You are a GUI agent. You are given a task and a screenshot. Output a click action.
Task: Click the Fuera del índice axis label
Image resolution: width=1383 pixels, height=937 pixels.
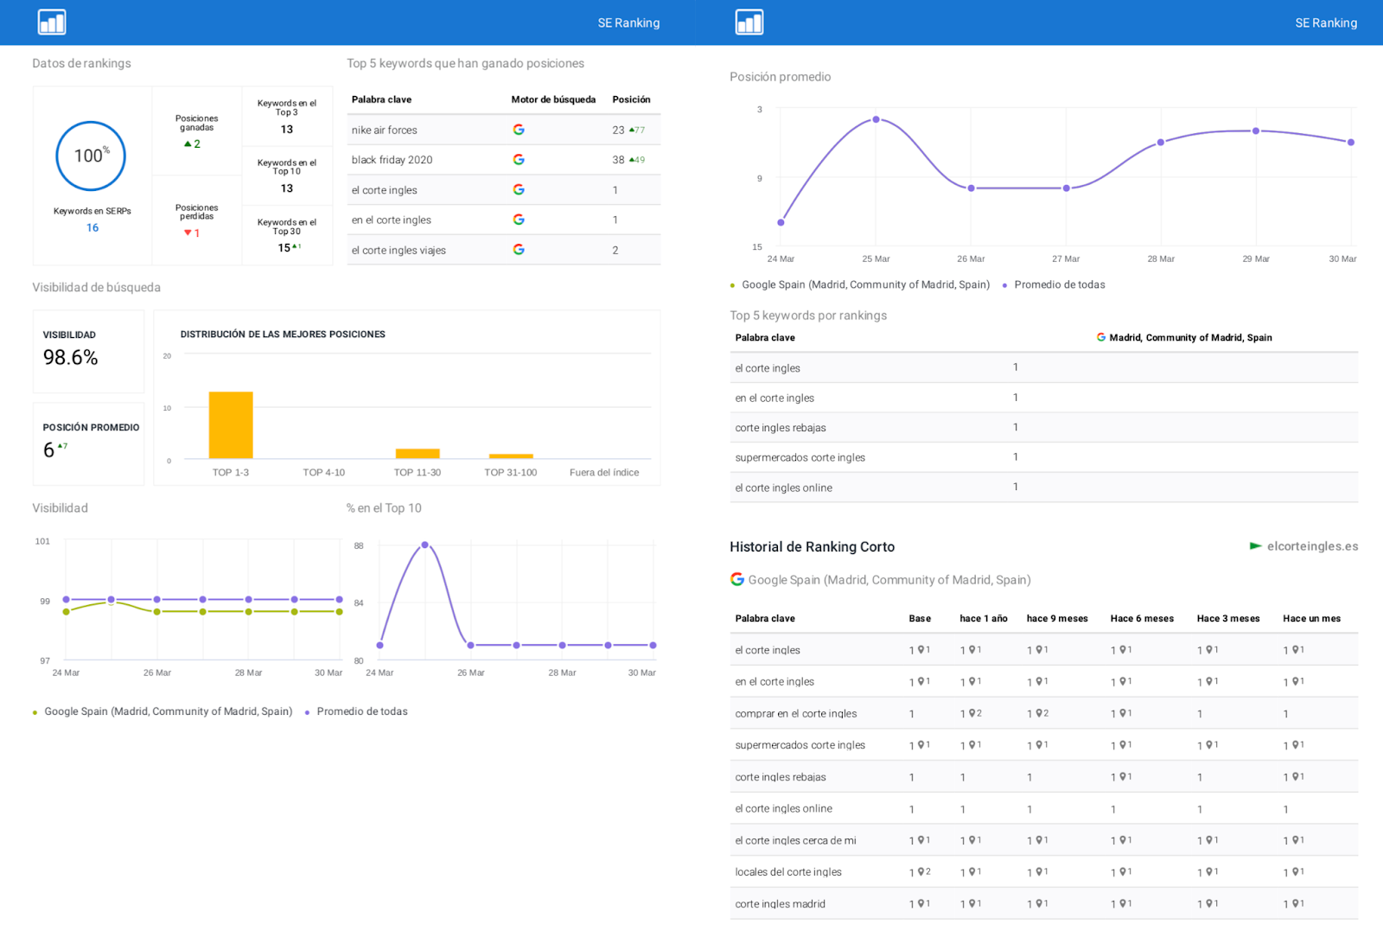604,473
